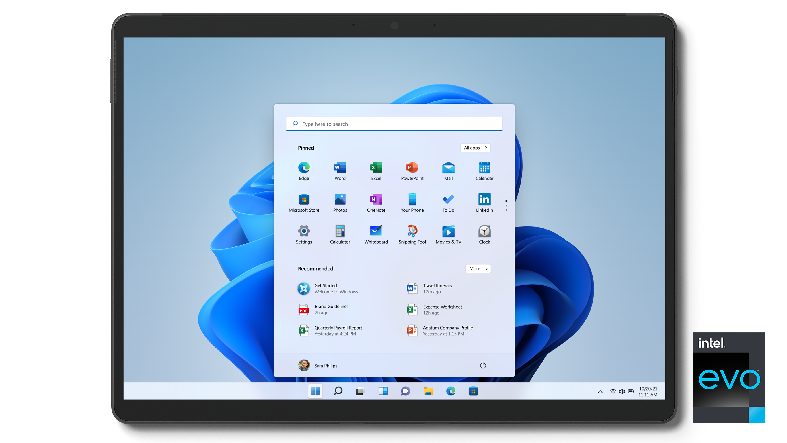
Task: Open Wi-Fi network icon in tray
Action: click(x=612, y=391)
